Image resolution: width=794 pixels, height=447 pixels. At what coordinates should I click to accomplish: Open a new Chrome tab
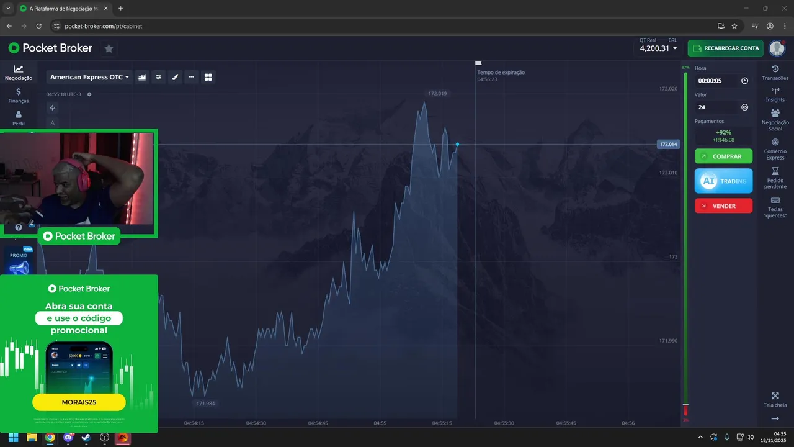click(x=120, y=9)
